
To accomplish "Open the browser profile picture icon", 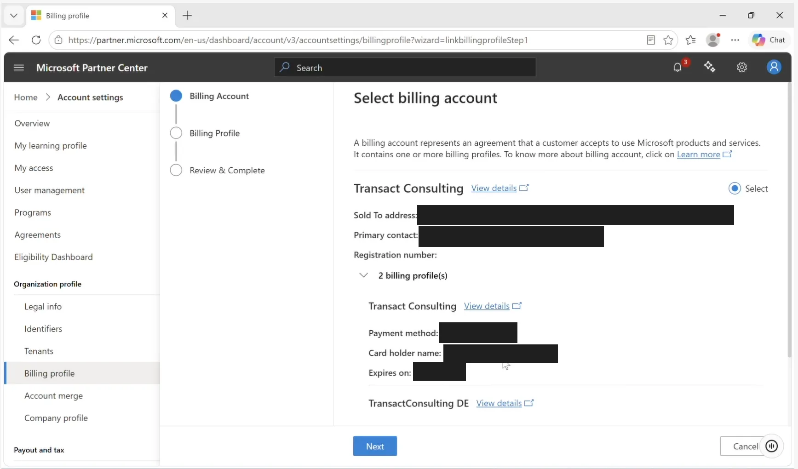I will click(713, 40).
